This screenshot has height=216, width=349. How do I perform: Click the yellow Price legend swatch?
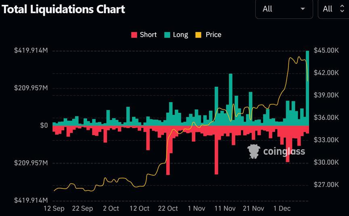click(x=198, y=35)
